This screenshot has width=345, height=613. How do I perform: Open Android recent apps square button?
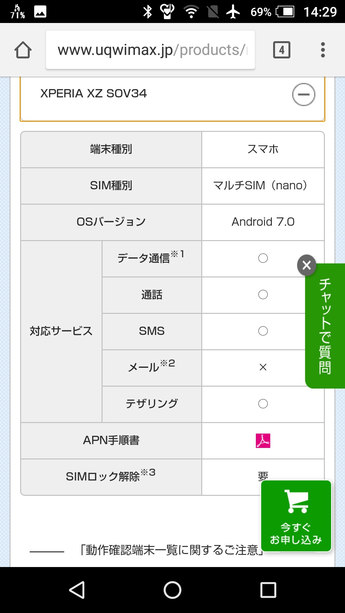pyautogui.click(x=268, y=590)
